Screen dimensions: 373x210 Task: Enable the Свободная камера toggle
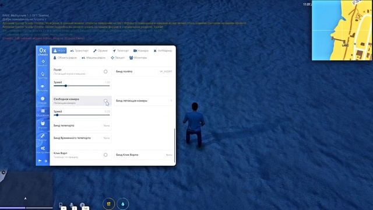coord(105,101)
